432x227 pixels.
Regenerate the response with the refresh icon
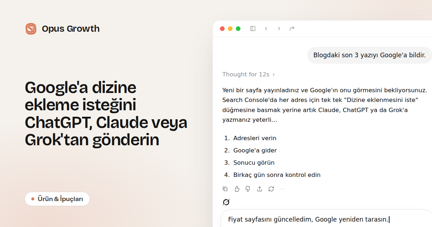[x=271, y=189]
